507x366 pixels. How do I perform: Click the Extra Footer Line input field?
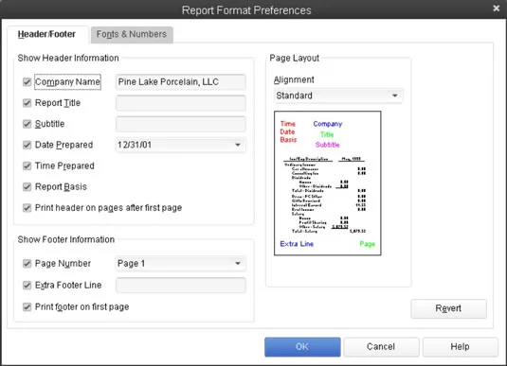click(180, 286)
